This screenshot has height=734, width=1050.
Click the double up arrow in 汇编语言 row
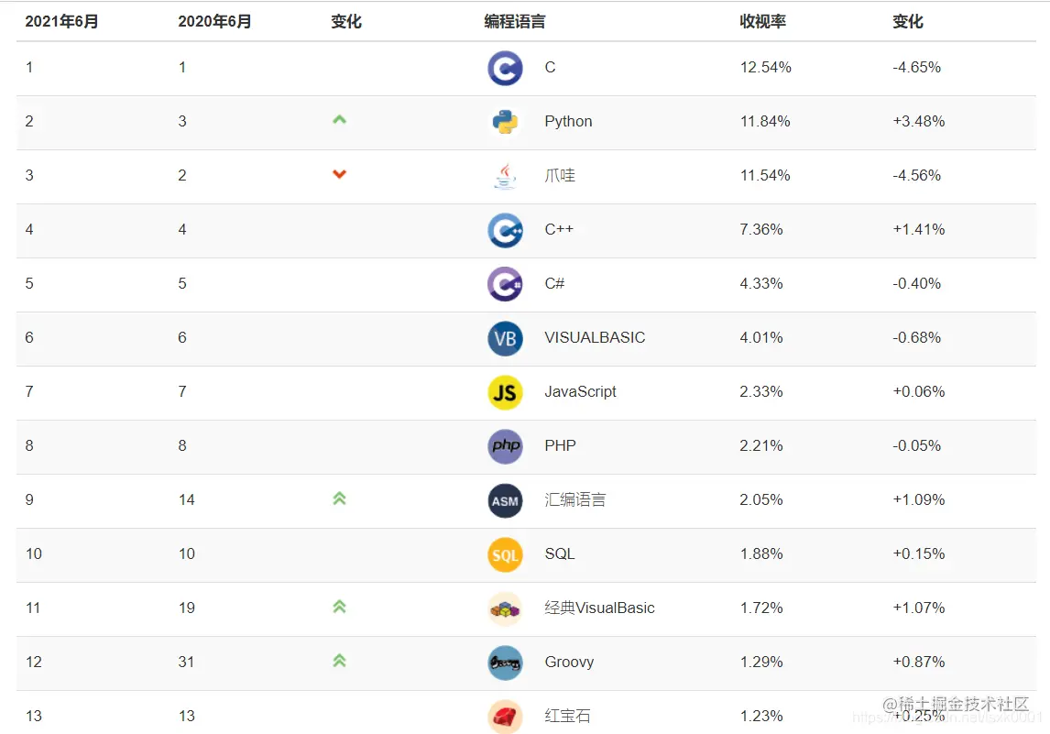[x=340, y=498]
